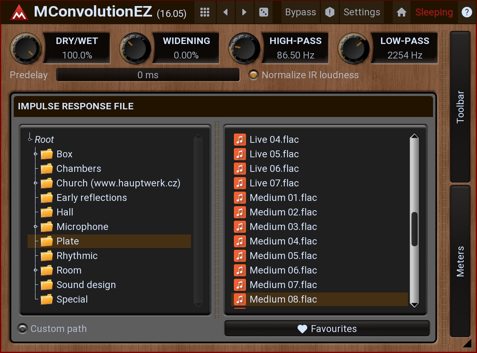477x353 pixels.
Task: Click the Impulse Response File header
Action: (x=223, y=106)
